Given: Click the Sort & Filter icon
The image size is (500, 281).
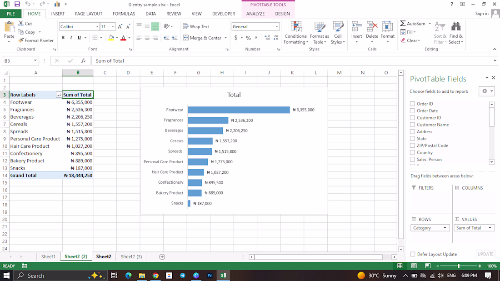Looking at the screenshot, I should (x=440, y=27).
